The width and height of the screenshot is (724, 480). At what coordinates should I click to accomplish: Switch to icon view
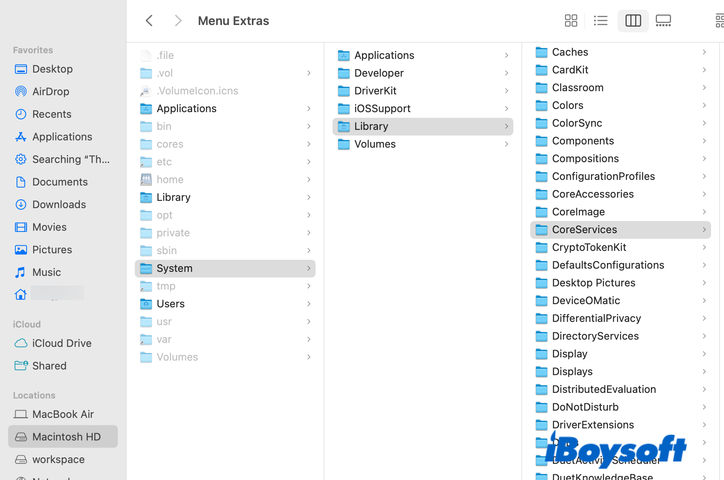click(571, 21)
